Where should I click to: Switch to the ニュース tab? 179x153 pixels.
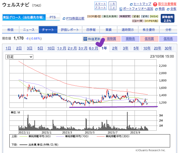pyautogui.click(x=29, y=30)
